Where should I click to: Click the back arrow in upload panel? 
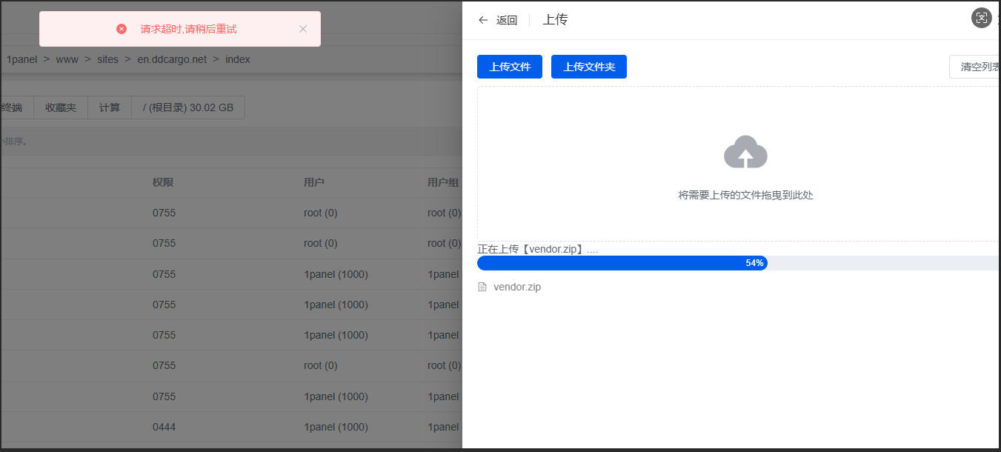tap(483, 20)
